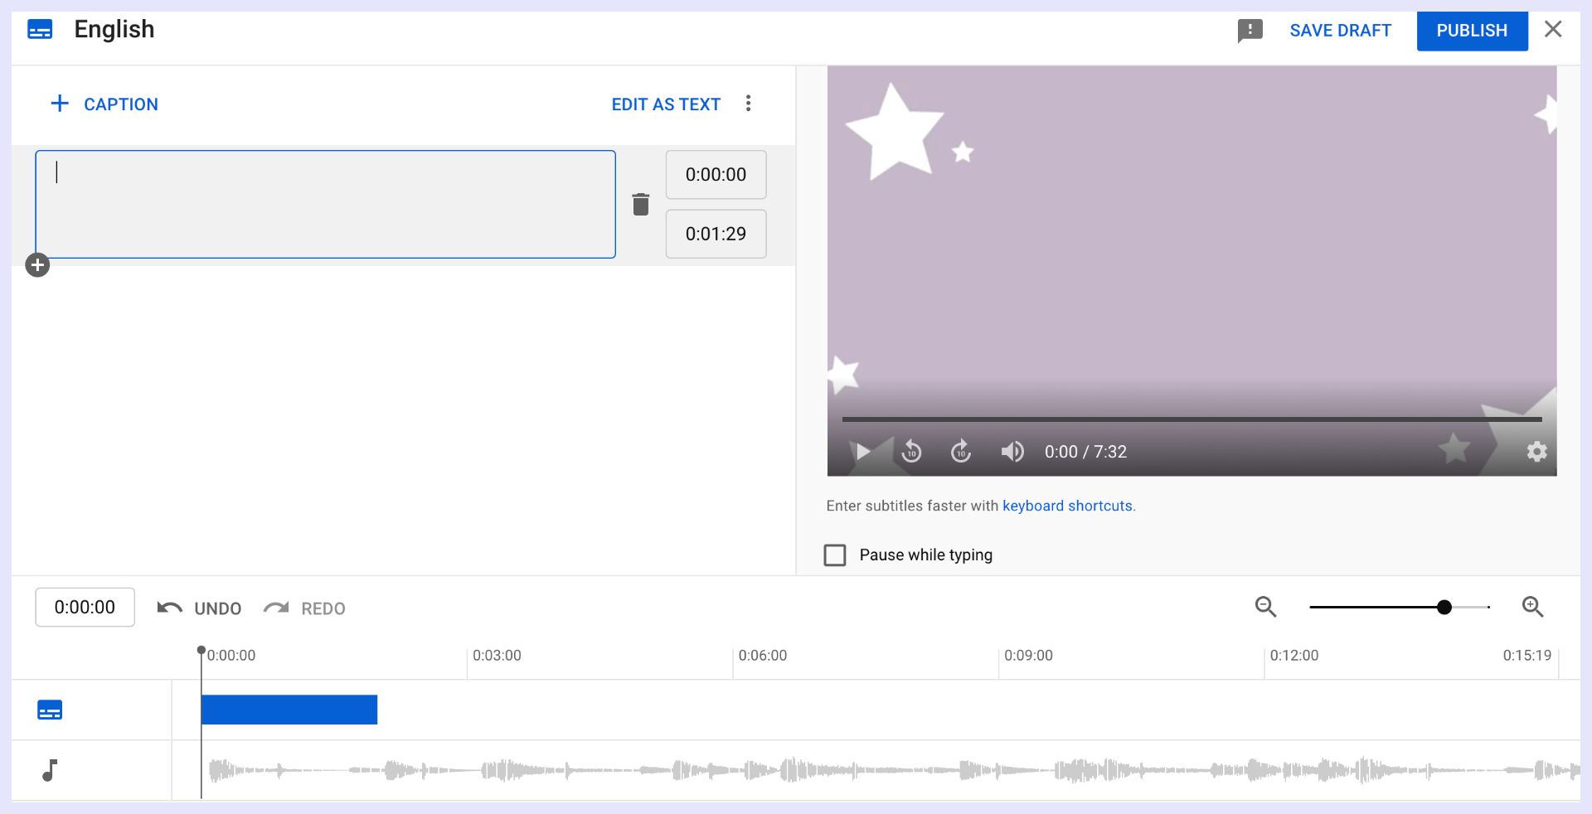Publish the English subtitles
1592x814 pixels.
[x=1471, y=31]
